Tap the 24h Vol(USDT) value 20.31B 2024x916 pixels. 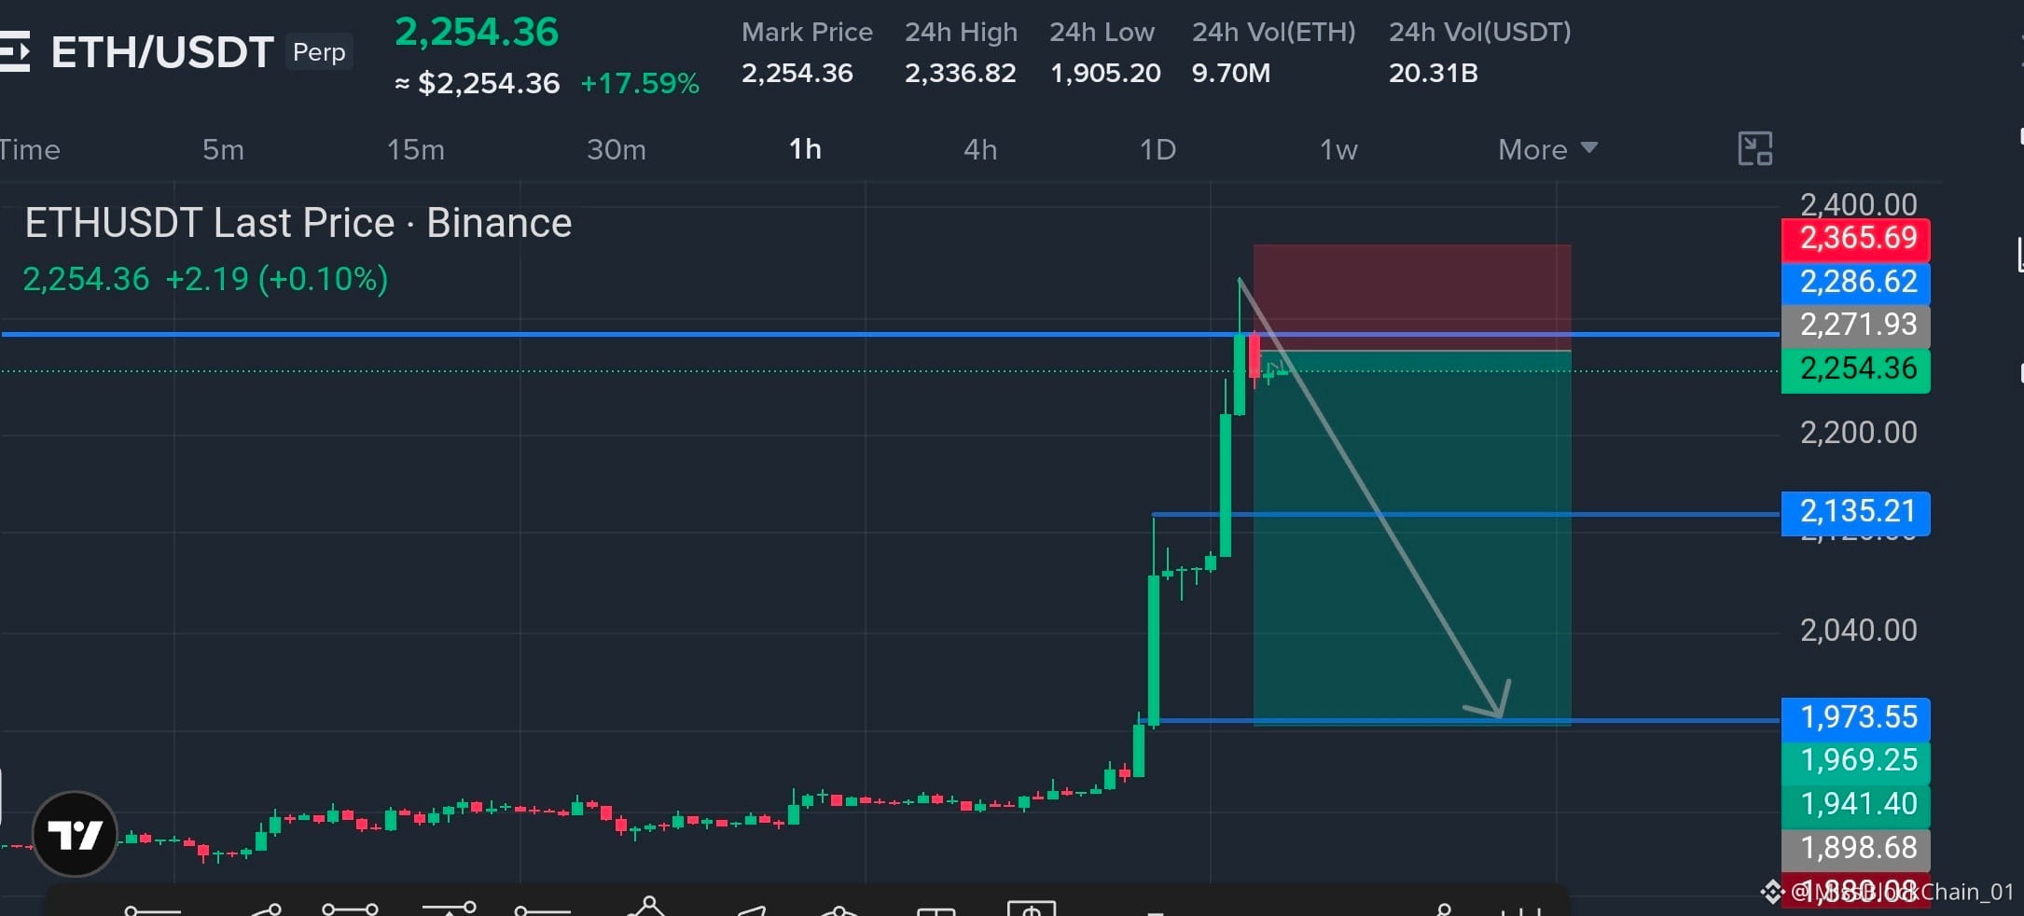pos(1434,73)
